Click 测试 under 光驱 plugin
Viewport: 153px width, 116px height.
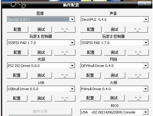[41, 75]
